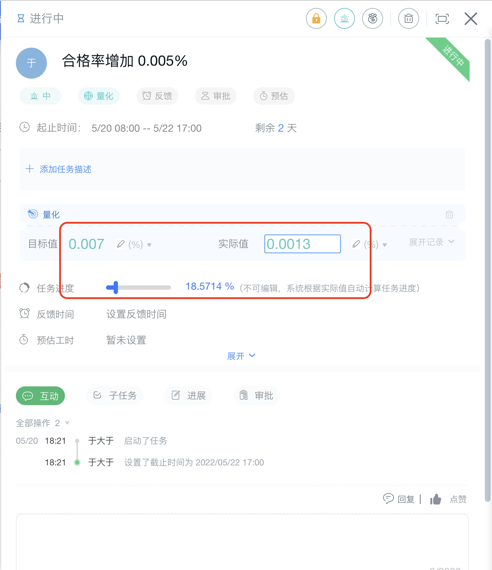
Task: Click the hourglass 进行中 status icon
Action: tap(21, 18)
